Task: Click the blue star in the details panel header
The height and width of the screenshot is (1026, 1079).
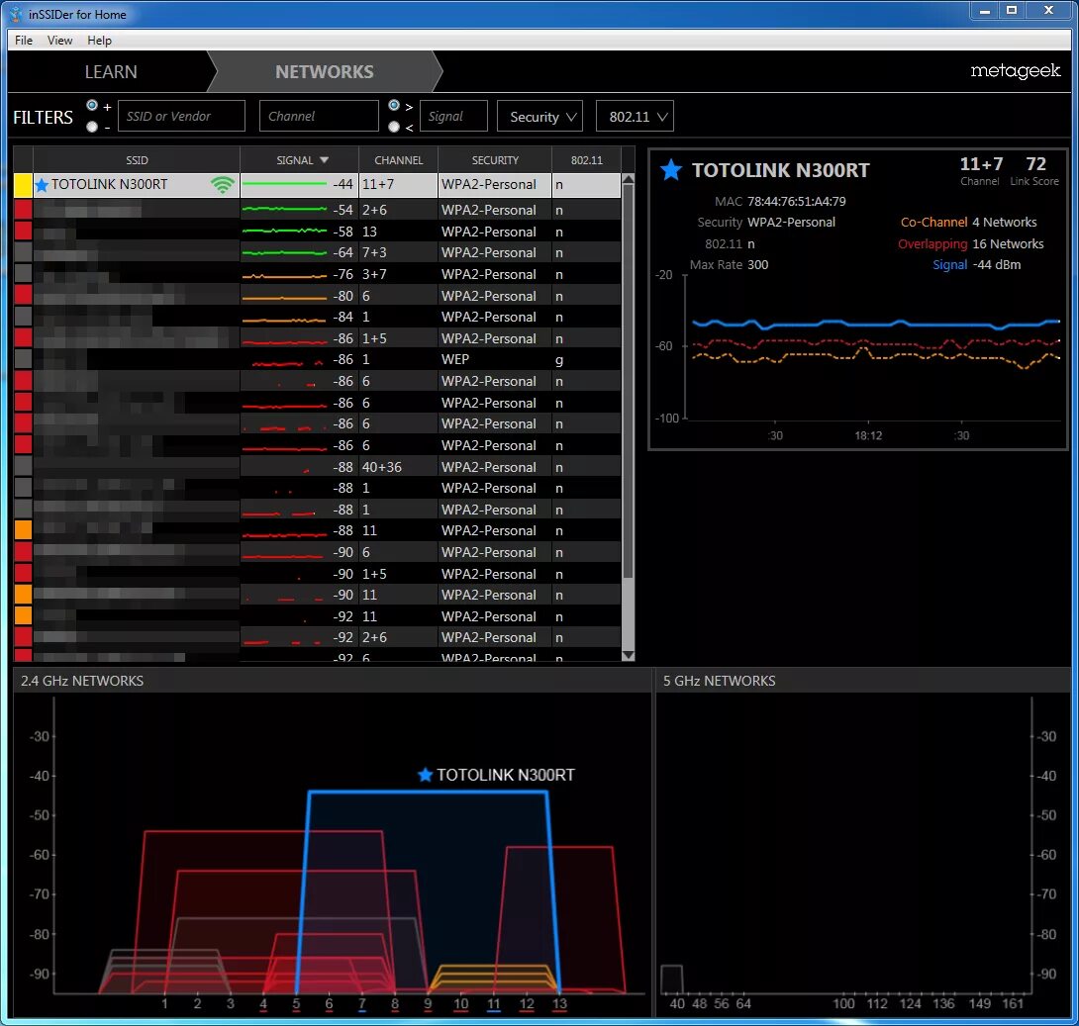Action: tap(671, 170)
